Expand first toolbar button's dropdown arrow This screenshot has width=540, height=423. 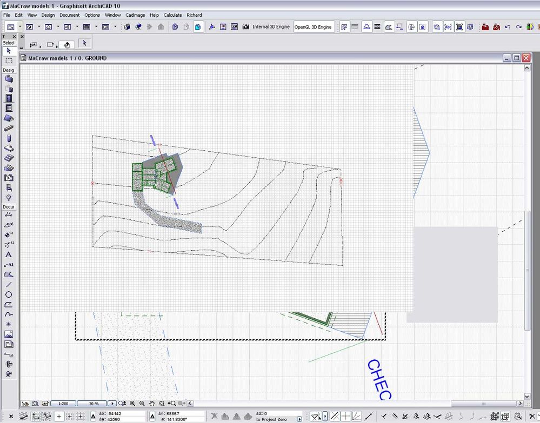click(x=20, y=26)
